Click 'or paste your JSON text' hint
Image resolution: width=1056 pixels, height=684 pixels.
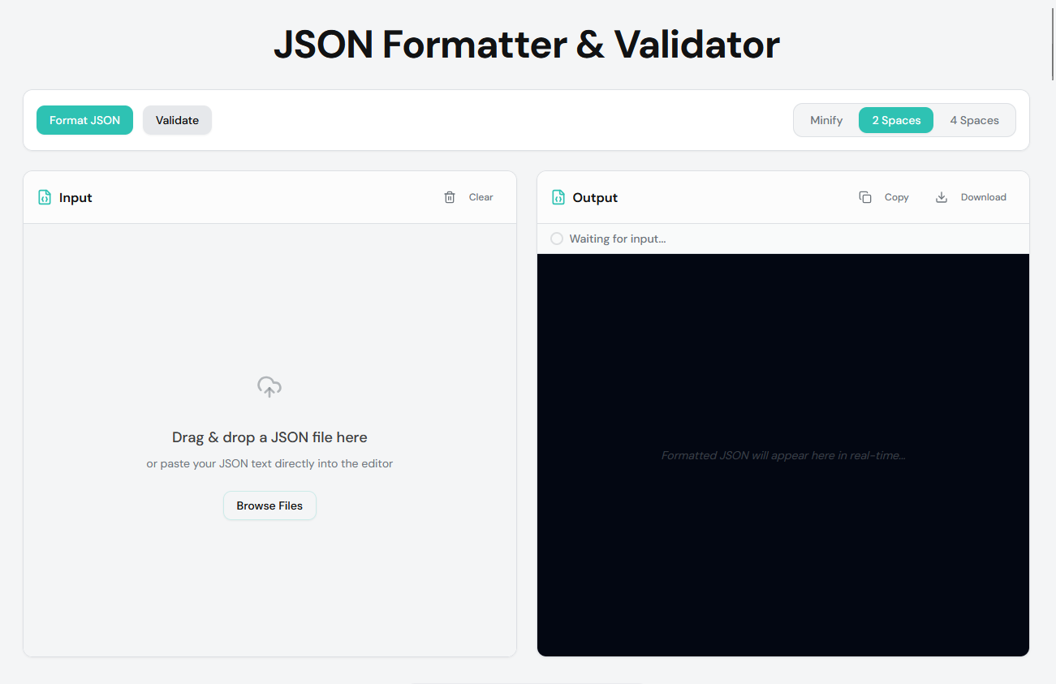coord(269,464)
